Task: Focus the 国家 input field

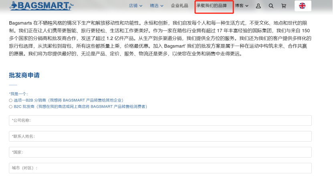Action: (160, 152)
